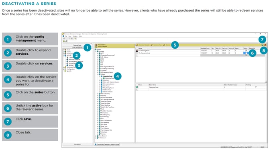Click the Save disk icon
The height and width of the screenshot is (150, 269).
(x=263, y=45)
